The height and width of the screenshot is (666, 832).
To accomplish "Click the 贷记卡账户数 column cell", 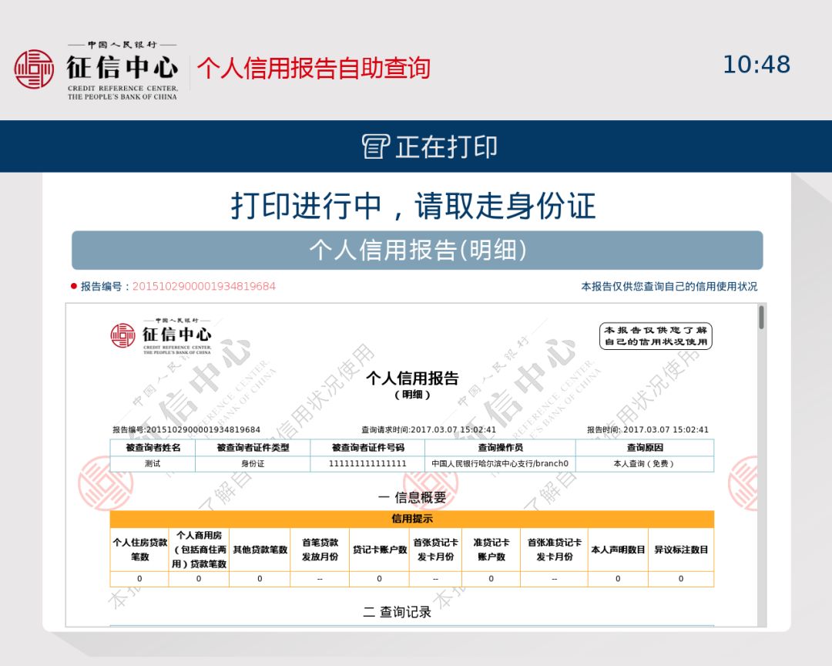I will pos(379,550).
